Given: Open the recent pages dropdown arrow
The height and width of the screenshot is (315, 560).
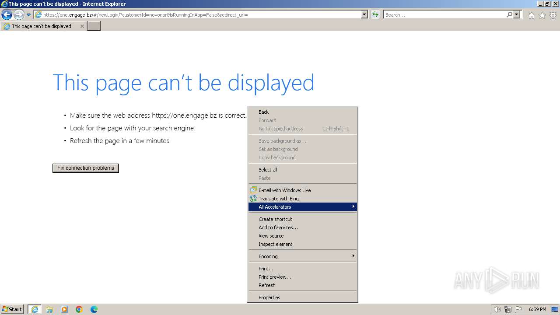Looking at the screenshot, I should tap(29, 15).
